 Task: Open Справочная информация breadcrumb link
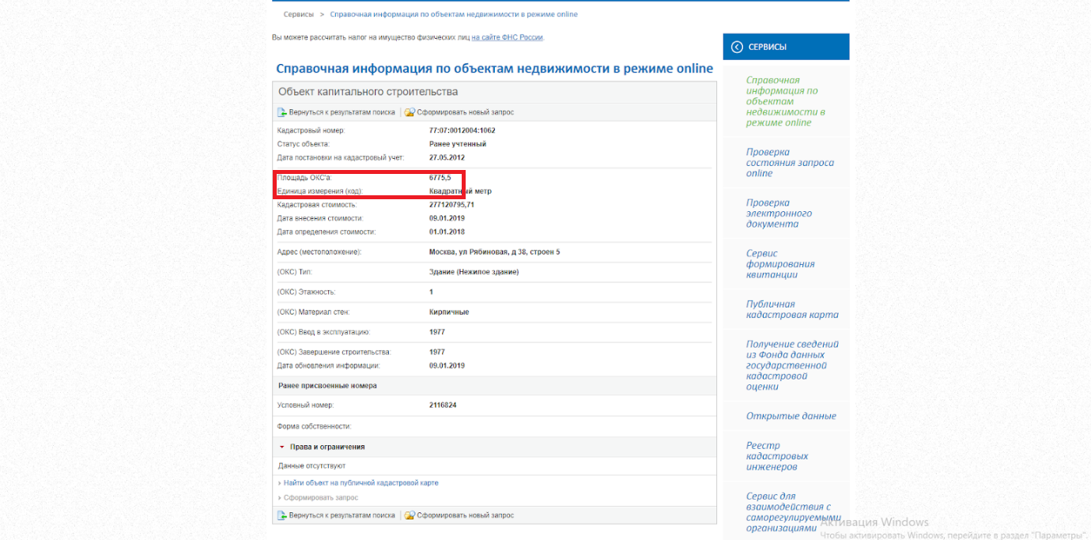[454, 14]
